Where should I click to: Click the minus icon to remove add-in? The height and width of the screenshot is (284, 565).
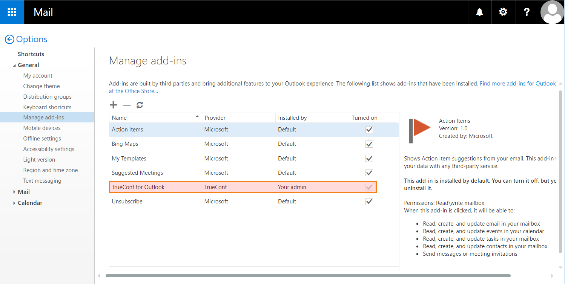127,105
